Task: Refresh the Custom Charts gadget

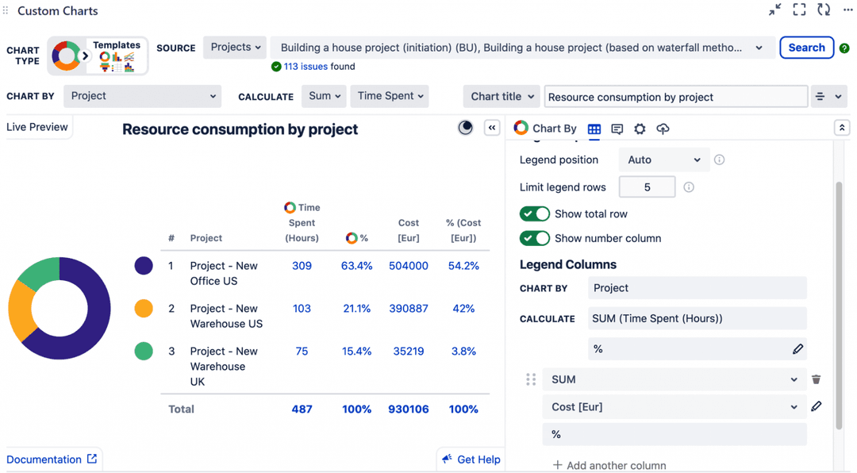Action: pyautogui.click(x=824, y=10)
